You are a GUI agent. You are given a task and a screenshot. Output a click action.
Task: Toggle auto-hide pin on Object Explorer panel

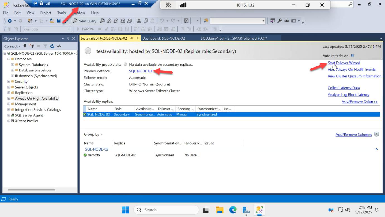pyautogui.click(x=69, y=39)
